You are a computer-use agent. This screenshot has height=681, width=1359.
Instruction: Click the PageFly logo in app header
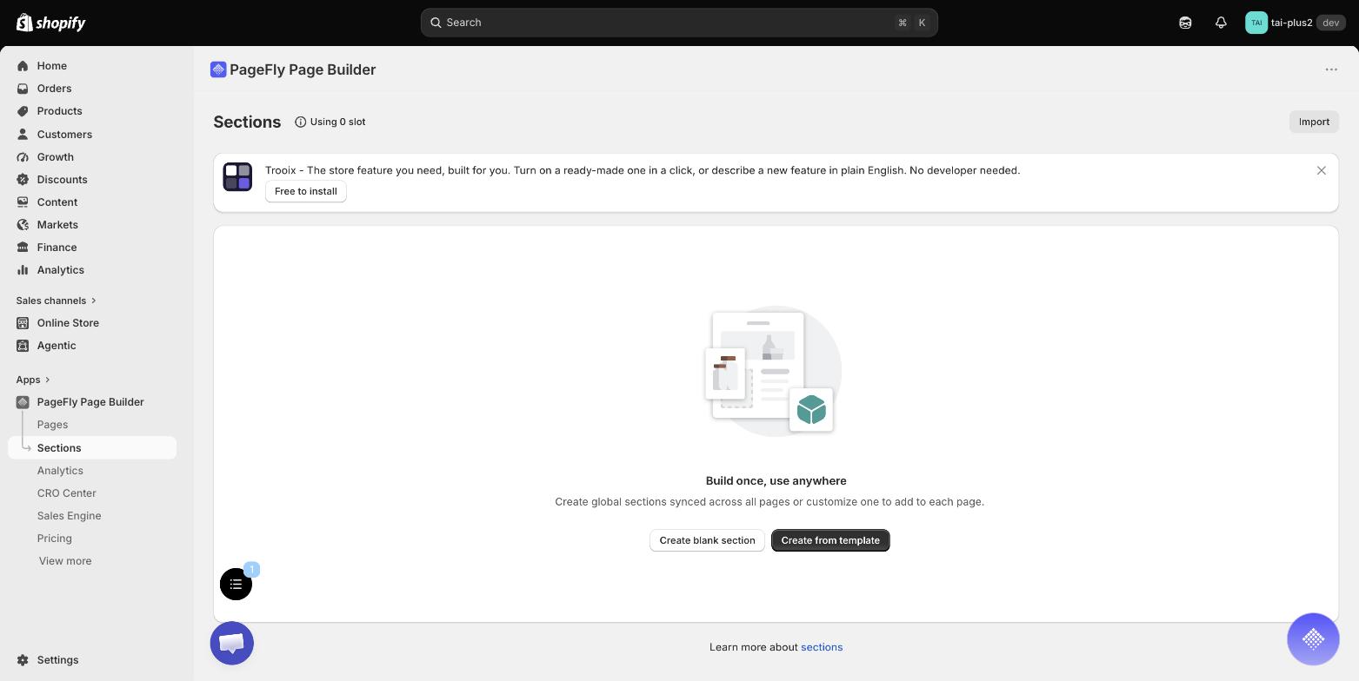click(x=218, y=69)
